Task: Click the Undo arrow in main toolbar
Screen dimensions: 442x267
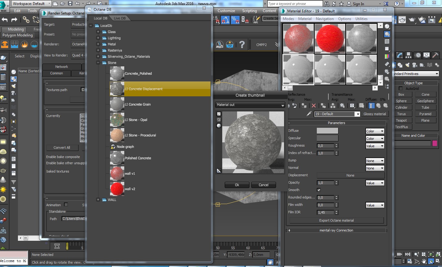Action: point(5,20)
